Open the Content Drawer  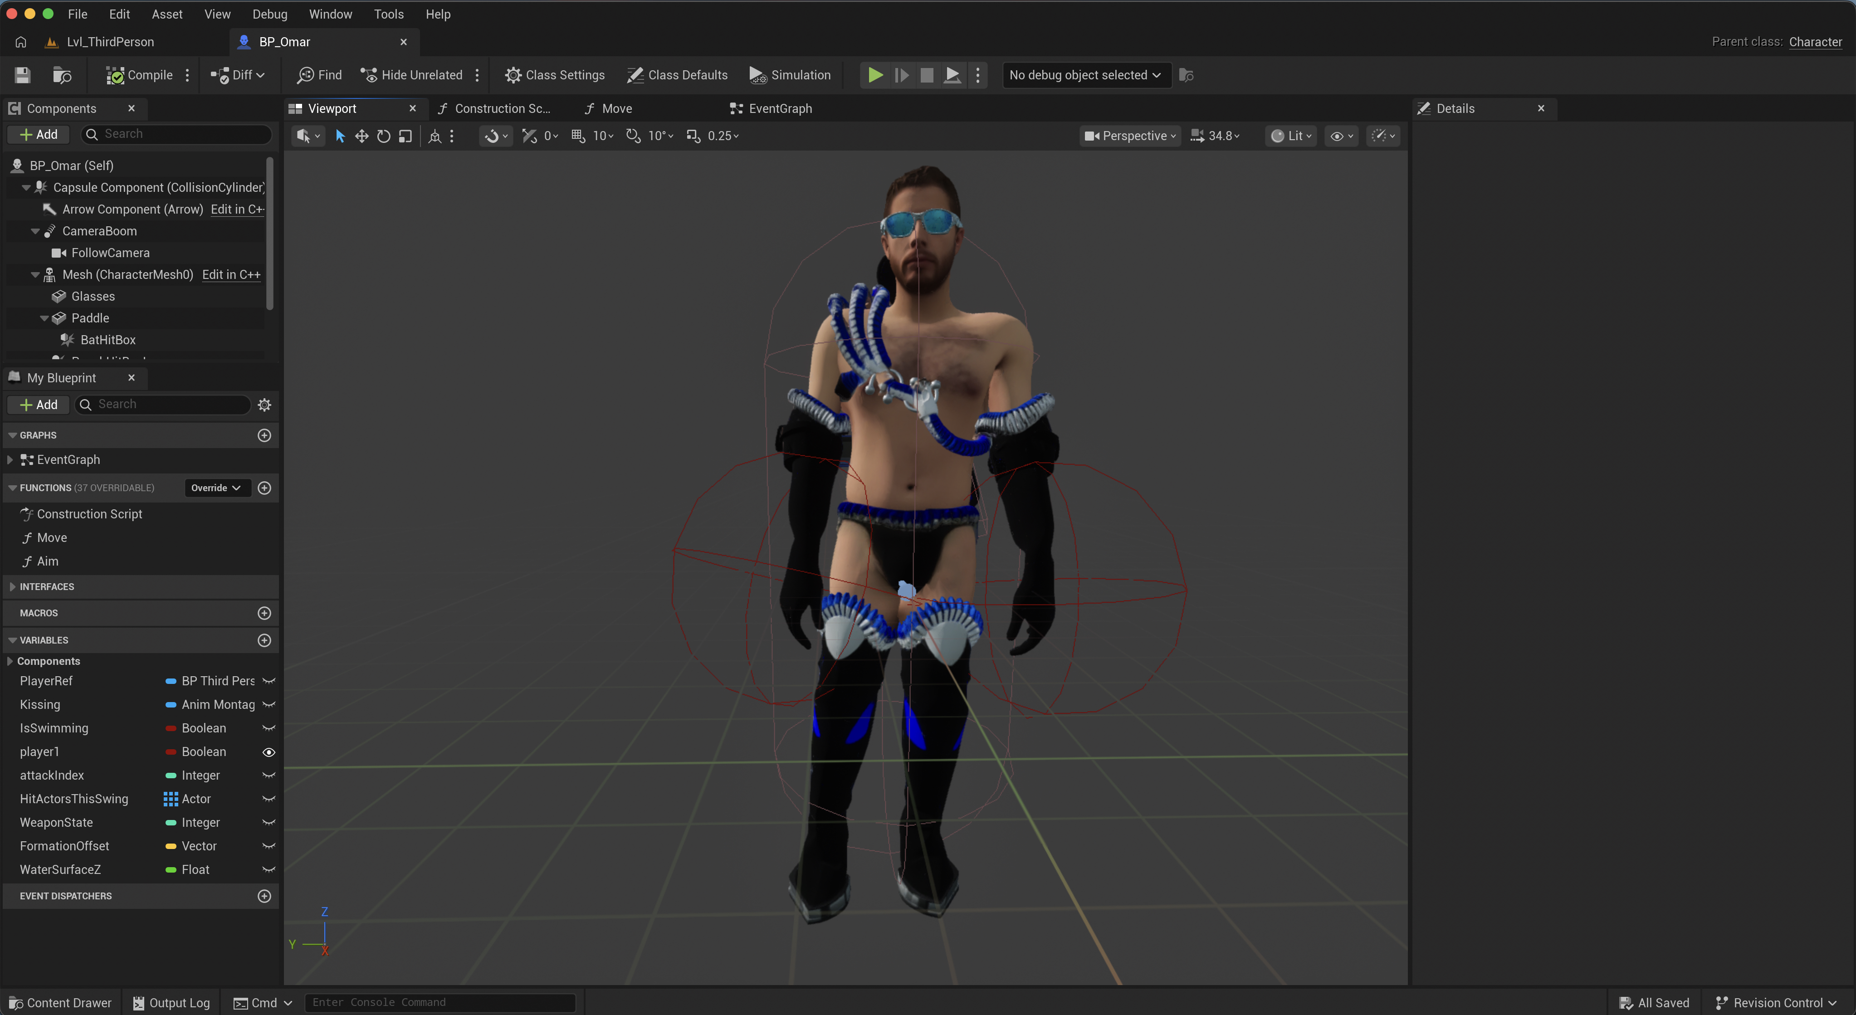(60, 1003)
